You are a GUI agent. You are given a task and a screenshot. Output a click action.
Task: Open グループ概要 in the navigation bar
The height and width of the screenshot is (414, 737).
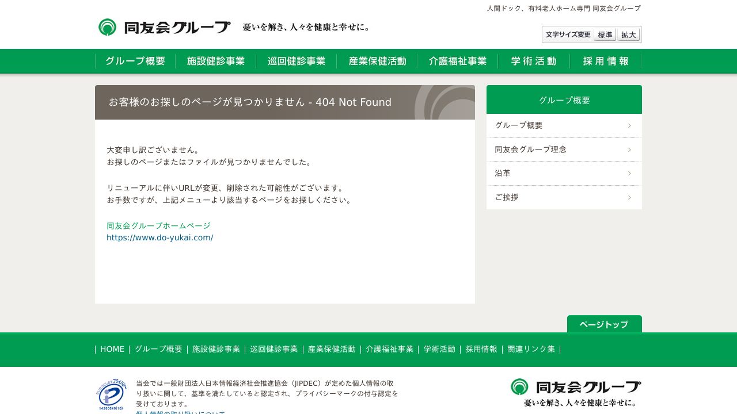click(x=135, y=61)
